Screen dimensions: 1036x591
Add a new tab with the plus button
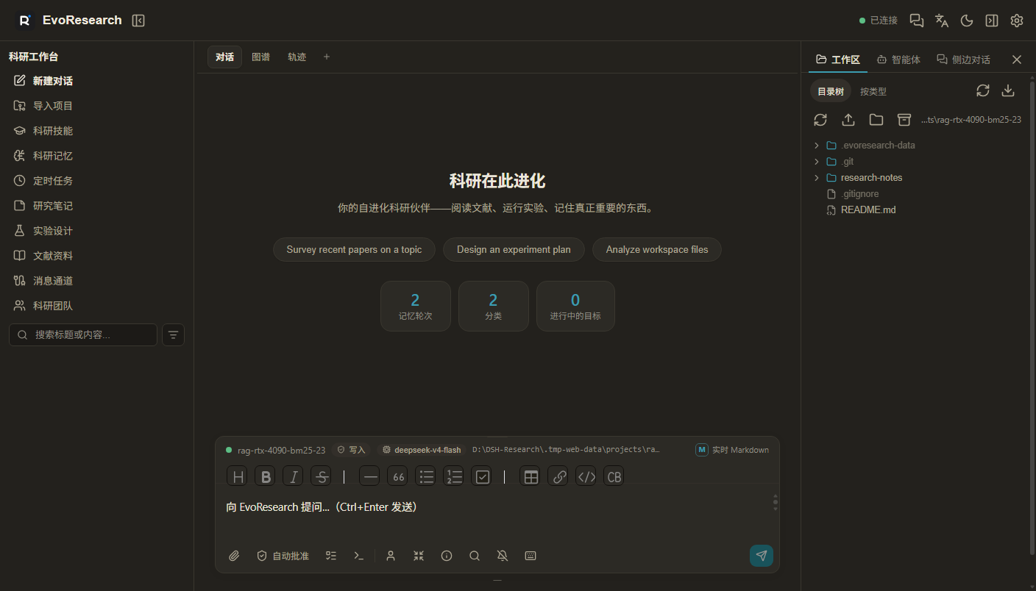tap(327, 57)
